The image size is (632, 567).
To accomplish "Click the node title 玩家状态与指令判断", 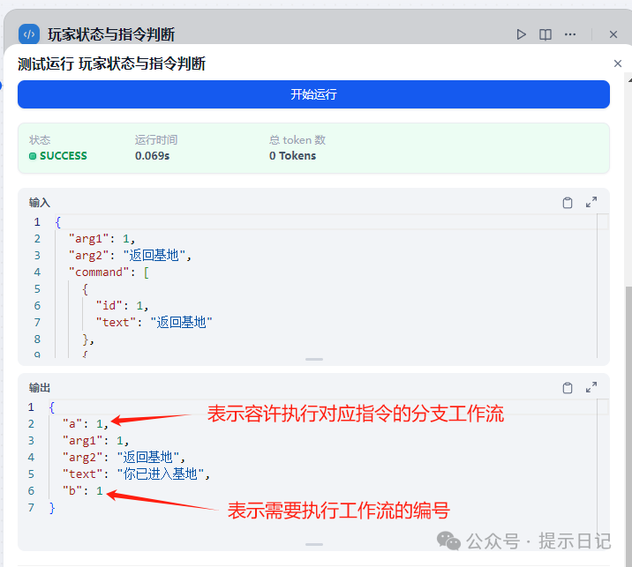I will (x=111, y=34).
